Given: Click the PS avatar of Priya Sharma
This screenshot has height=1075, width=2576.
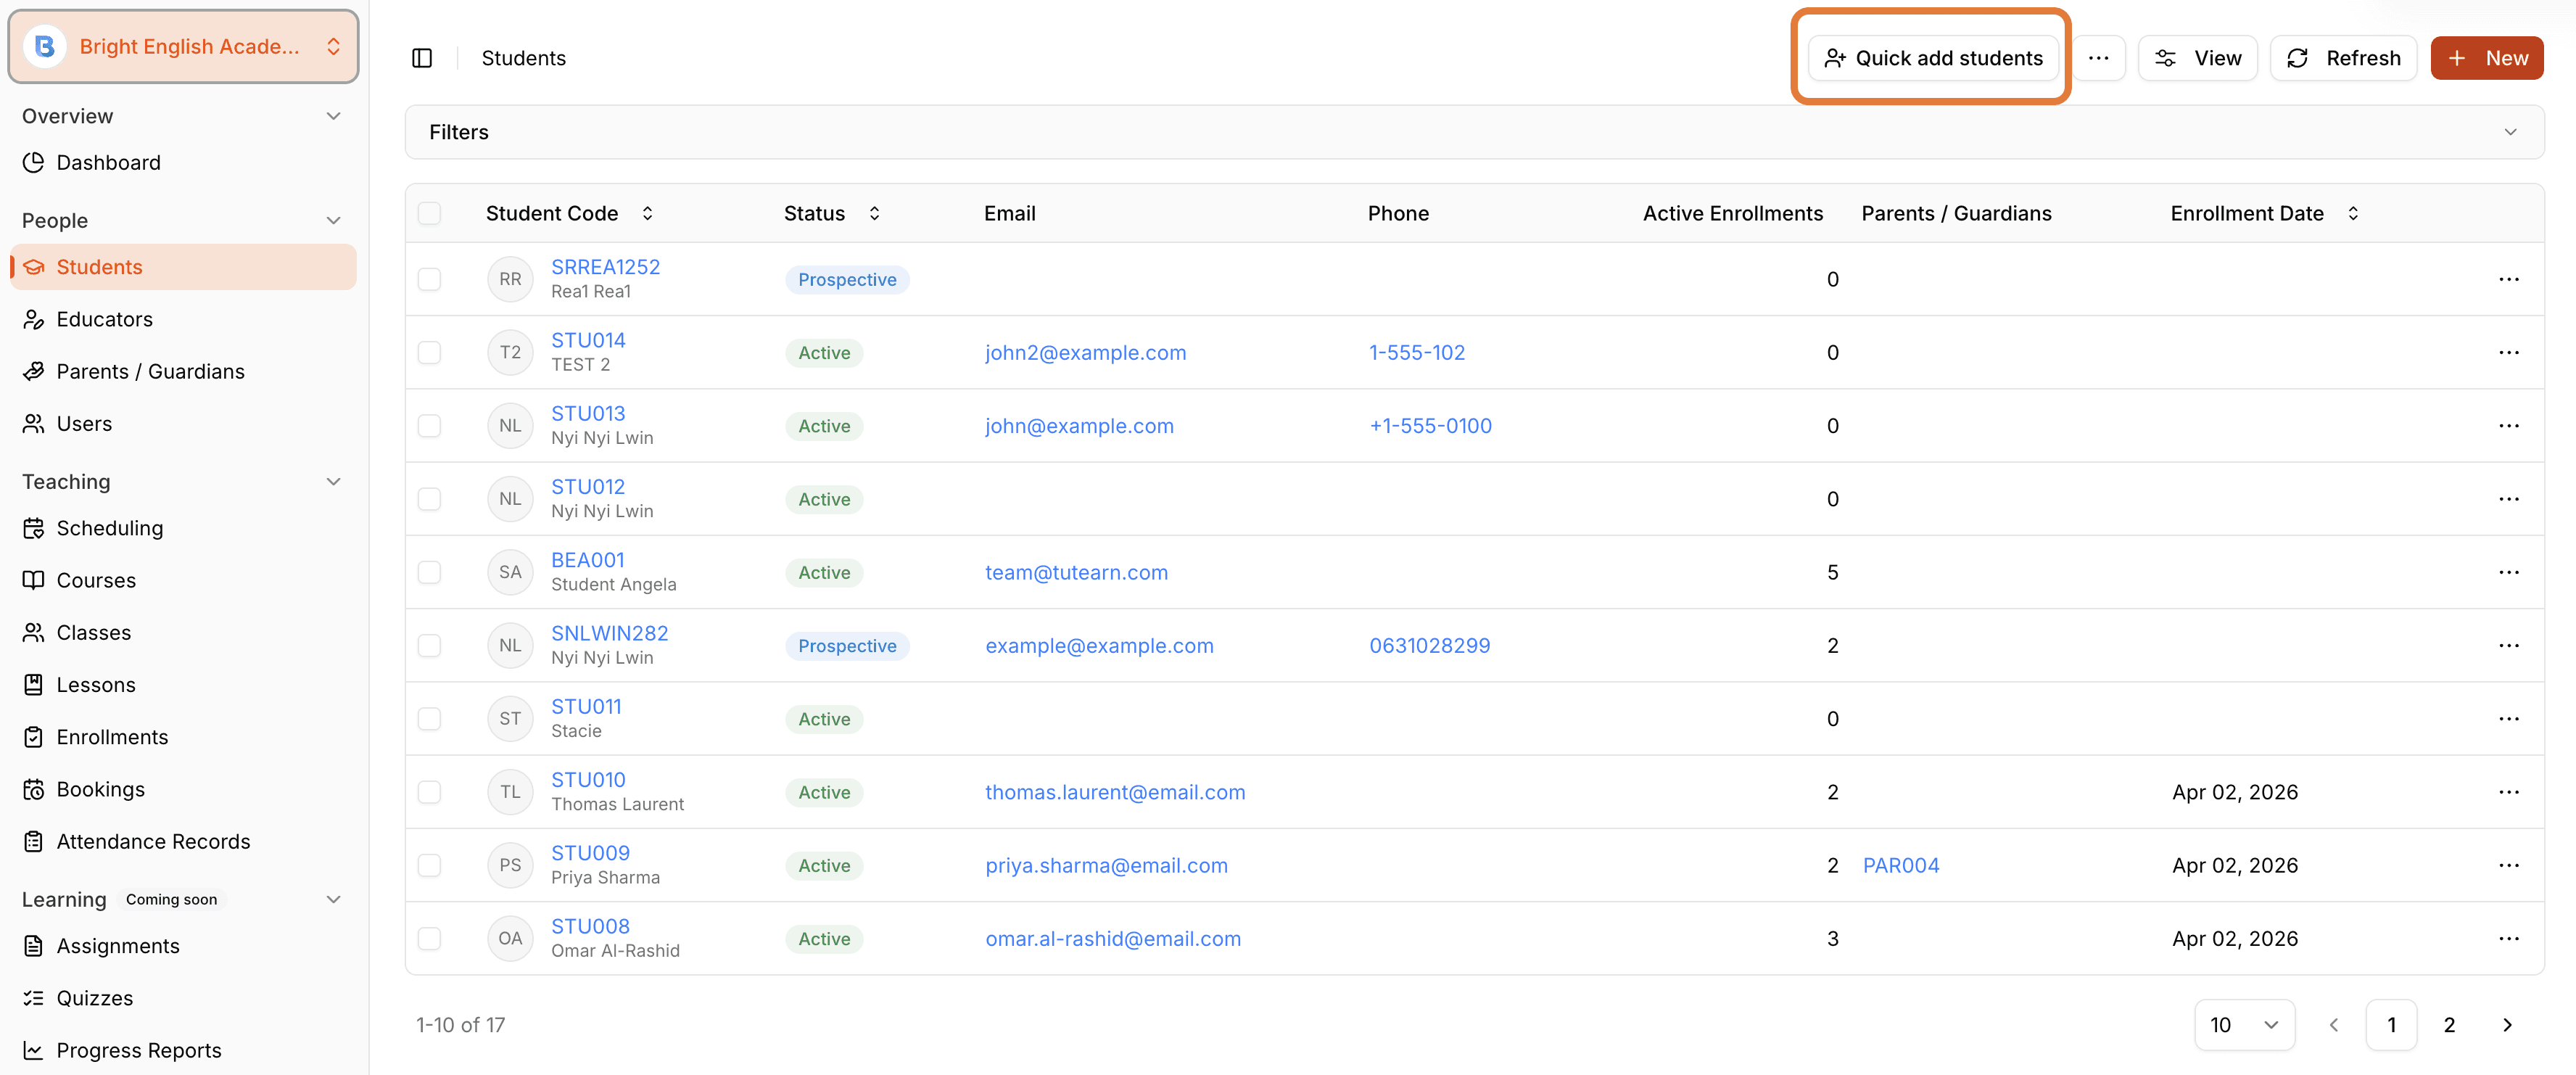Looking at the screenshot, I should pos(510,865).
